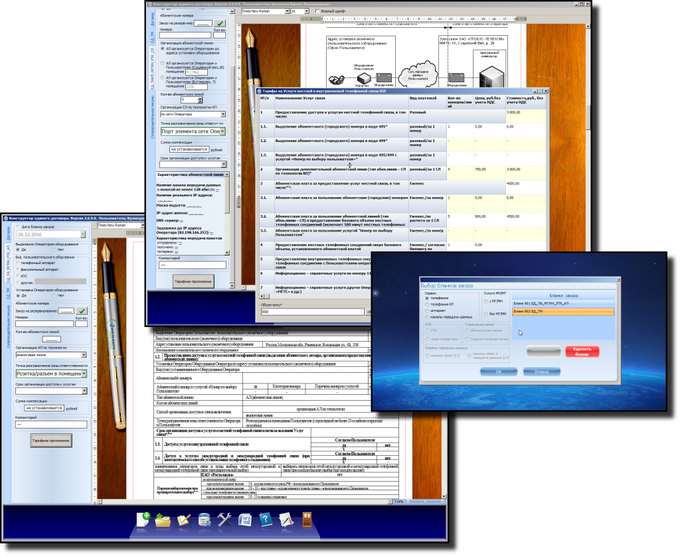Expand 'Срок организации доступа' dropdown in top window

(224, 165)
